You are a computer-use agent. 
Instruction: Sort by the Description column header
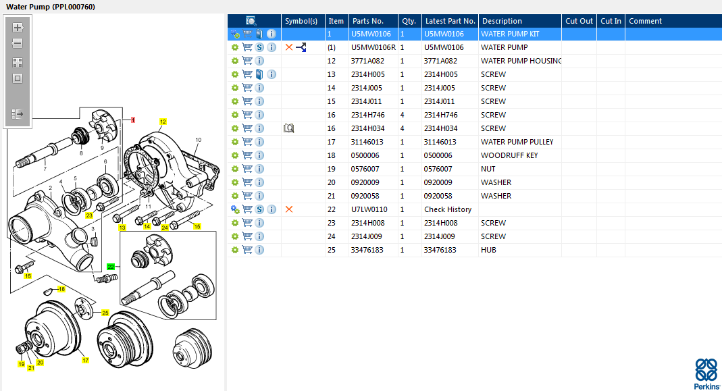[520, 21]
